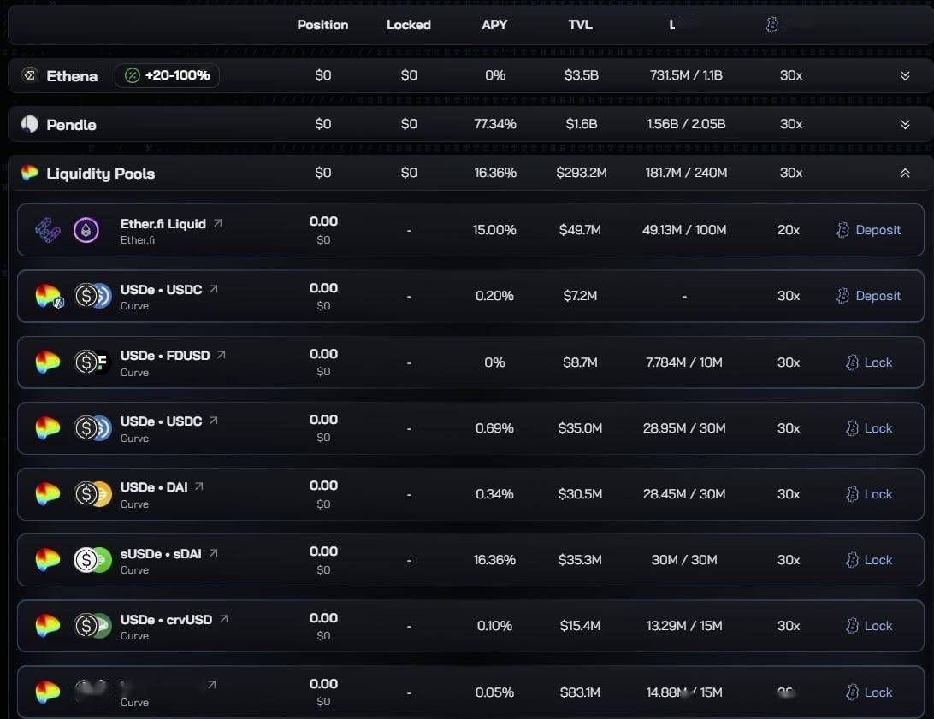Viewport: 934px width, 719px height.
Task: Sort by the Position column header
Action: click(322, 25)
